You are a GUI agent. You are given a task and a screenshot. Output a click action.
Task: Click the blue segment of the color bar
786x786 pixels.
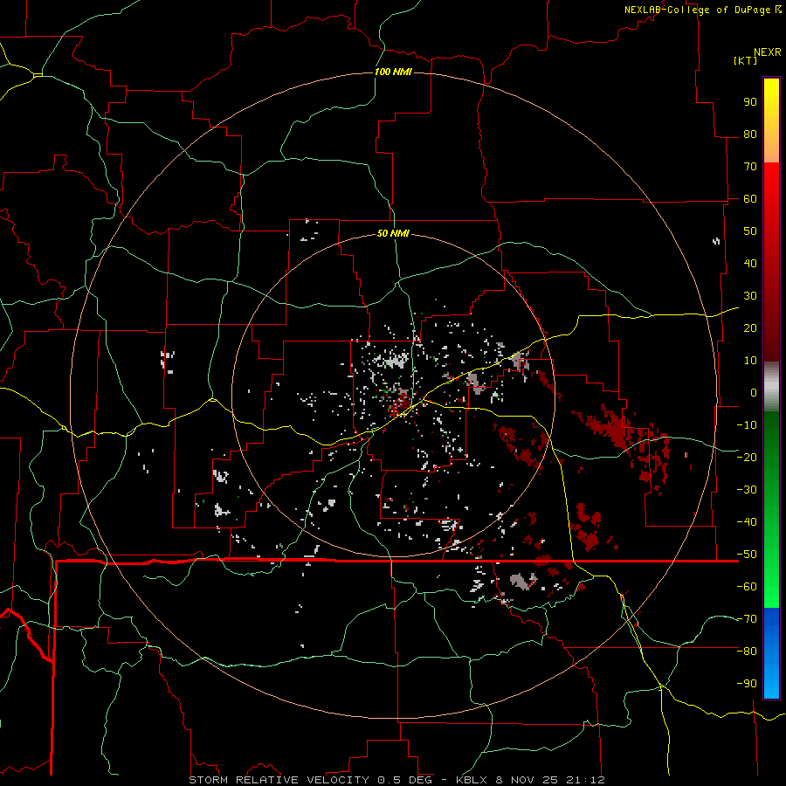point(771,653)
